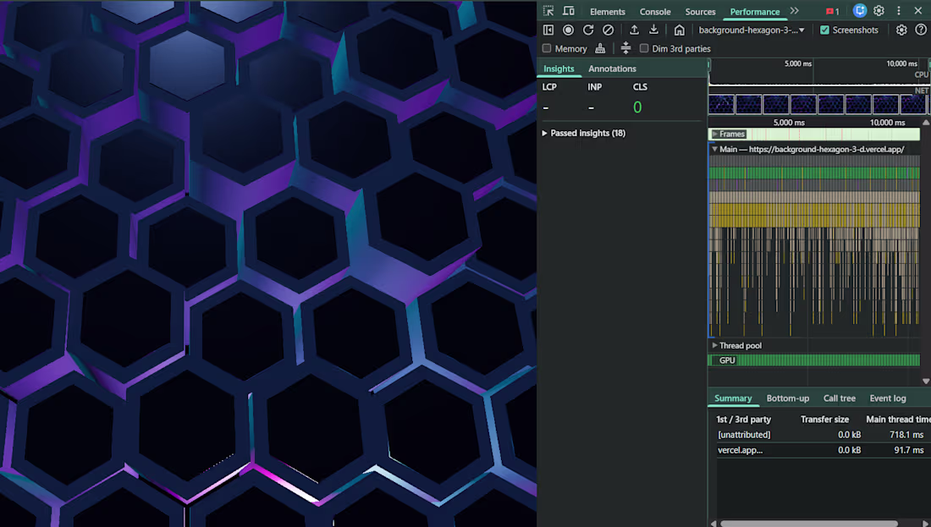The image size is (931, 527).
Task: Open the capture settings gear
Action: 901,30
